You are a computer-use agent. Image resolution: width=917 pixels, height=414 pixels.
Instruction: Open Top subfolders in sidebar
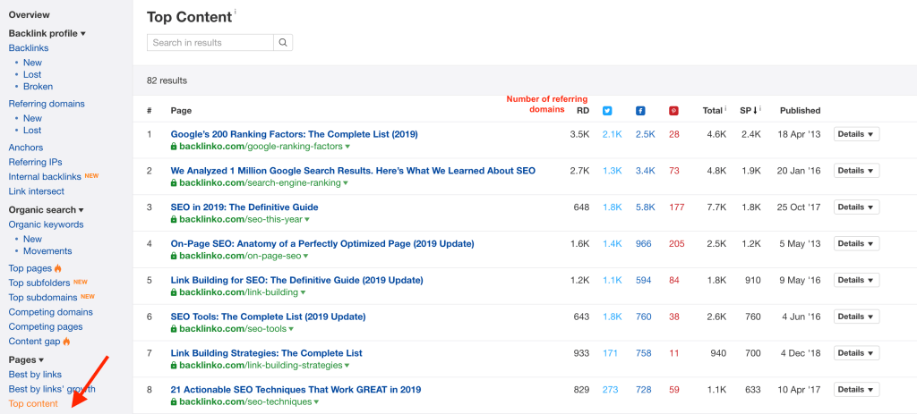click(x=40, y=283)
